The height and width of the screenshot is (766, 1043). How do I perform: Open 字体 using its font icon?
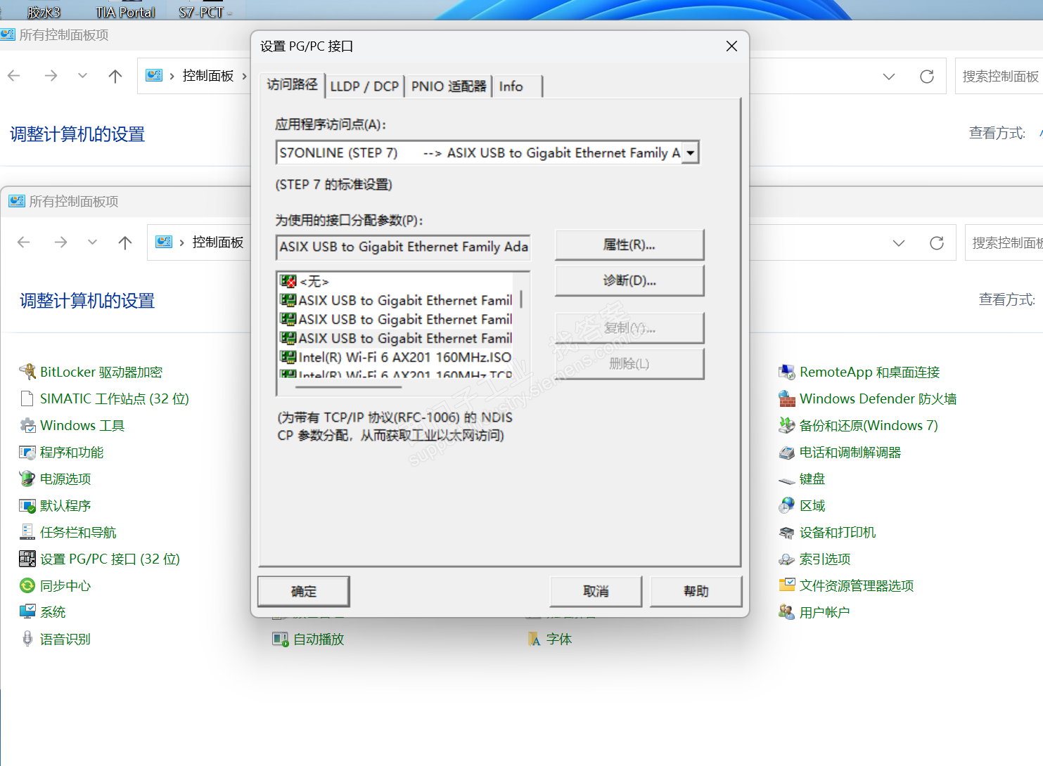[x=534, y=639]
